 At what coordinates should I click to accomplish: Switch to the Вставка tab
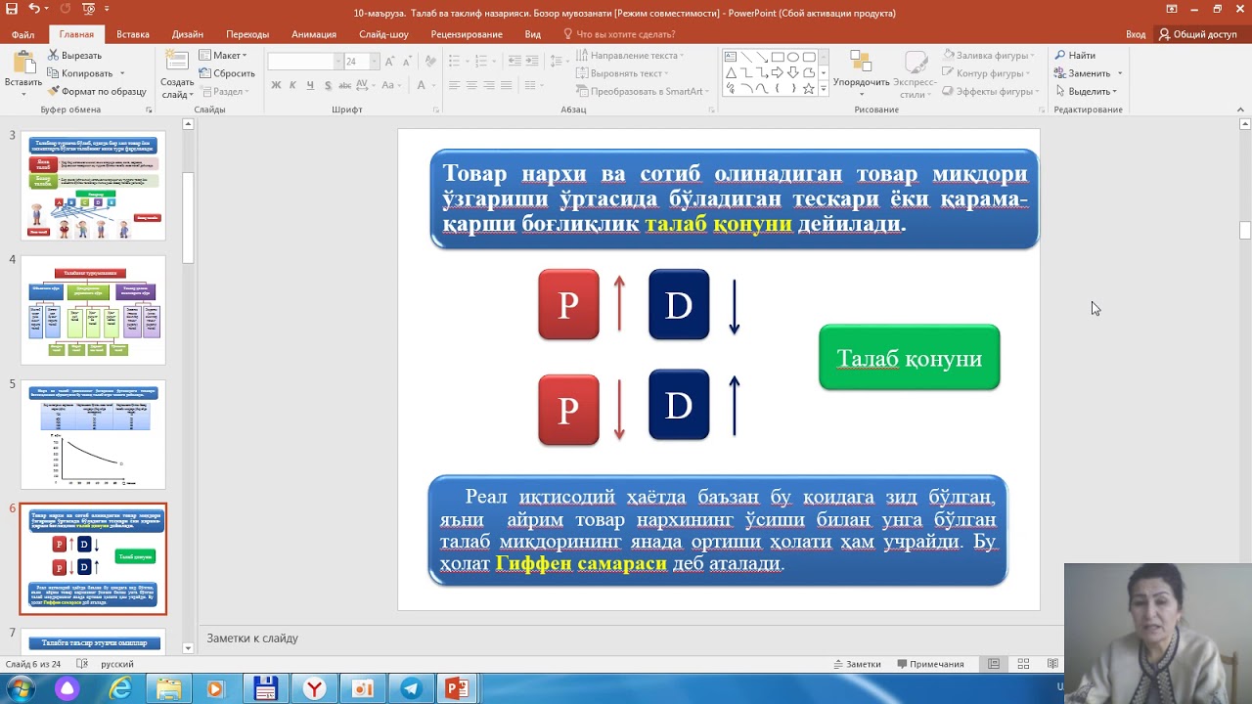pos(133,34)
